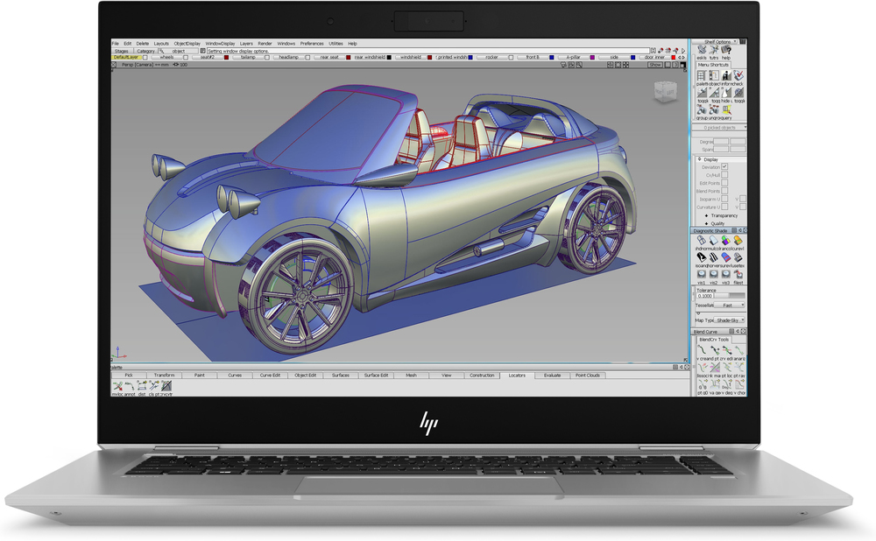Click the group shortcut icon
This screenshot has height=541, width=876.
(702, 110)
